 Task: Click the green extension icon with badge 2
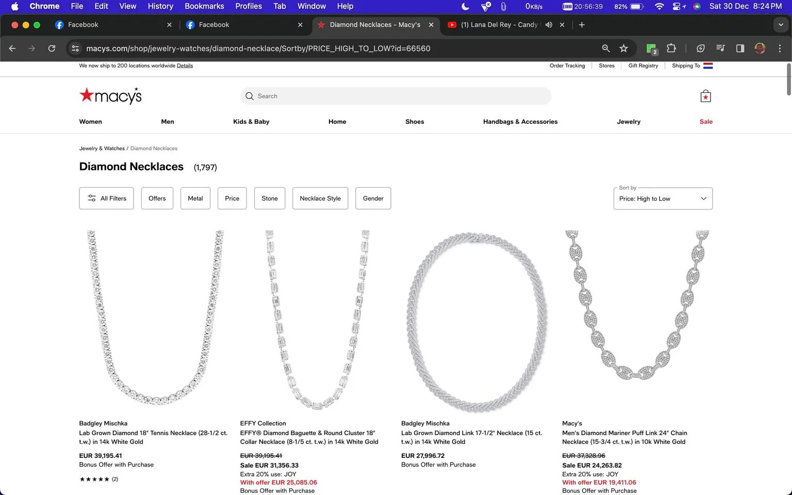(652, 48)
